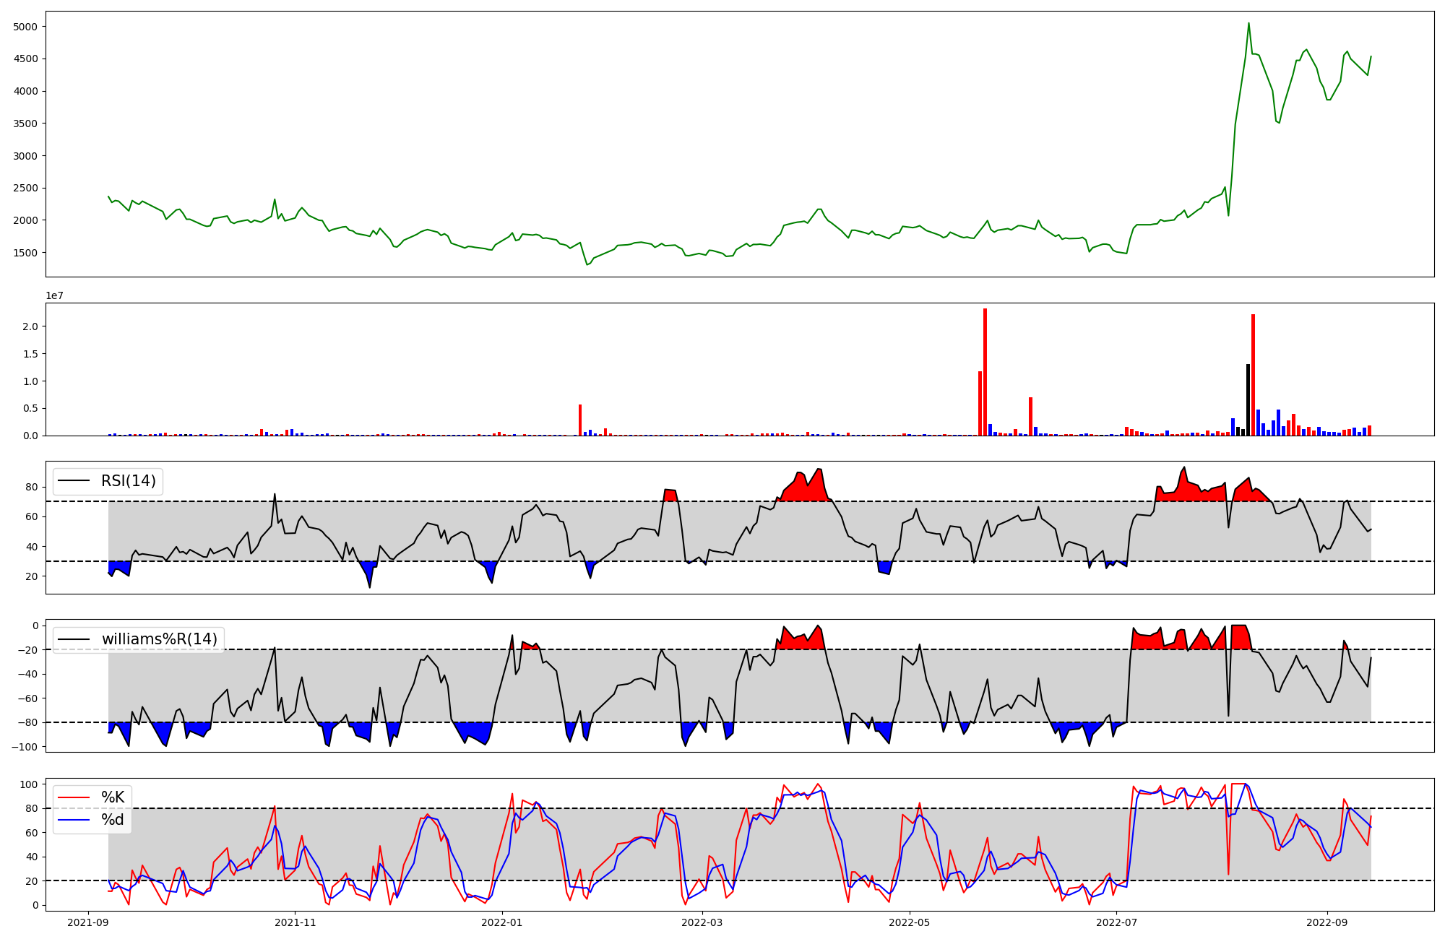Viewport: 1445px width, 939px height.
Task: Click the williams%R(14) legend label
Action: [159, 639]
